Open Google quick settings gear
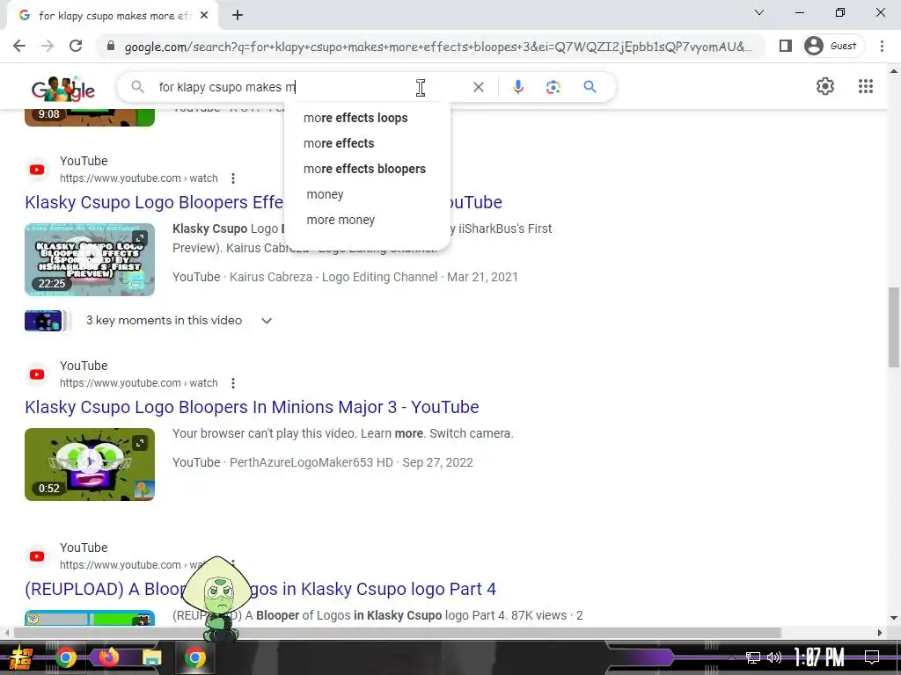 click(825, 87)
